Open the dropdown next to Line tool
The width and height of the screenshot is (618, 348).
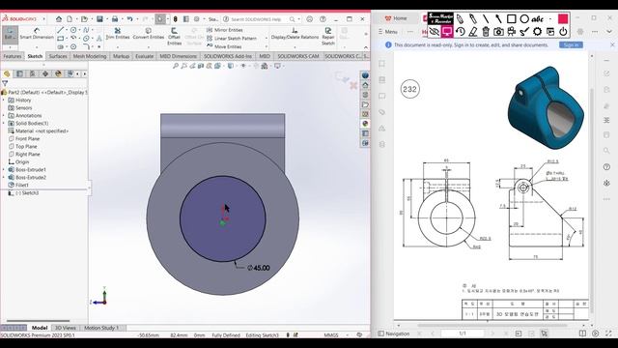point(67,30)
